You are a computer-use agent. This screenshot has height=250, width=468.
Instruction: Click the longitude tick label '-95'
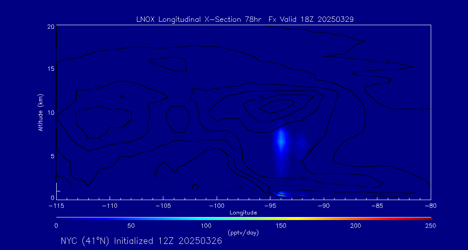[270, 206]
